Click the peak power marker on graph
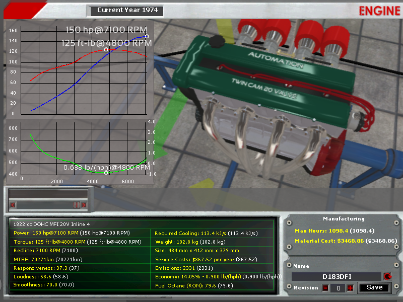The height and width of the screenshot is (302, 403). coord(147,36)
